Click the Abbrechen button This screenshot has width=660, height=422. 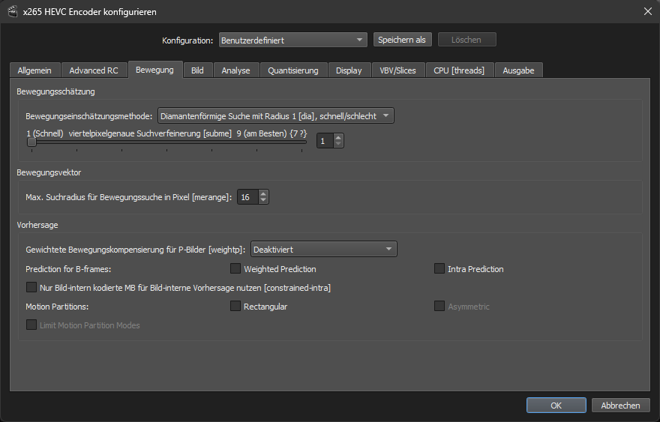click(620, 406)
